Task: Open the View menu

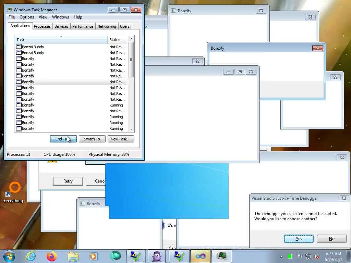Action: tap(43, 17)
